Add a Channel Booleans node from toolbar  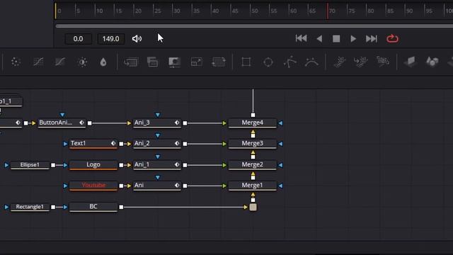pos(152,62)
